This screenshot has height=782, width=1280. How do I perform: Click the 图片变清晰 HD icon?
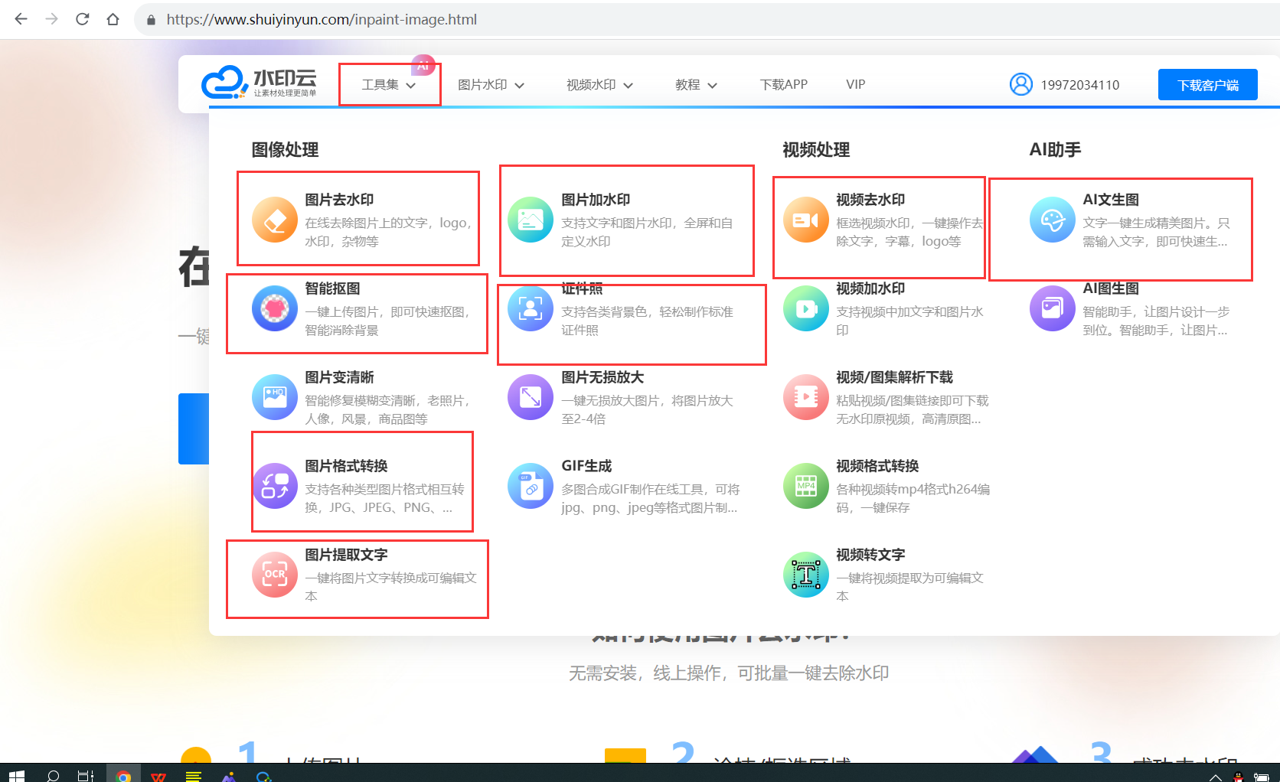point(275,397)
